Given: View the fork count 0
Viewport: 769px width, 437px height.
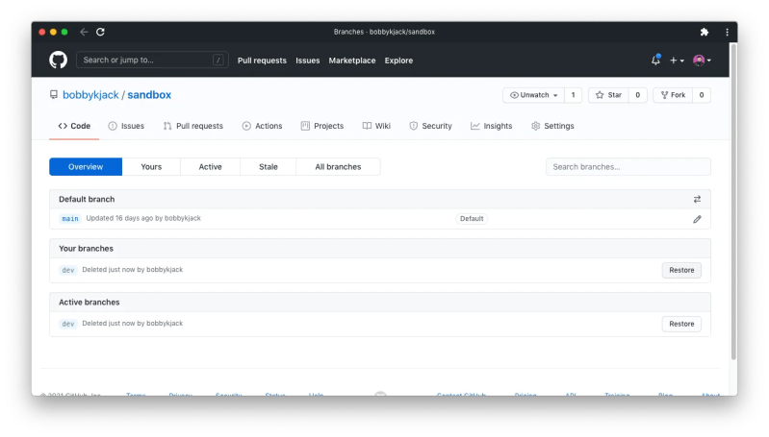Looking at the screenshot, I should click(702, 95).
